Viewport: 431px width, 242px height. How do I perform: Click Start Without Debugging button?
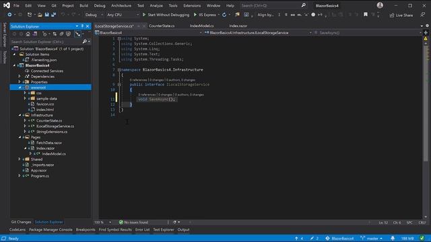click(166, 15)
